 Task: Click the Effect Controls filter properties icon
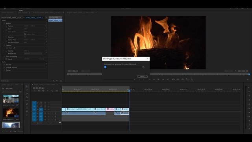(54, 80)
